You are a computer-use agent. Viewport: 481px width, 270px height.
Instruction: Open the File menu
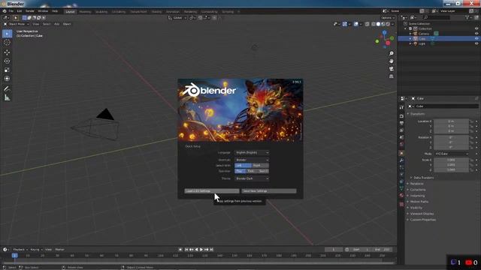click(x=11, y=11)
